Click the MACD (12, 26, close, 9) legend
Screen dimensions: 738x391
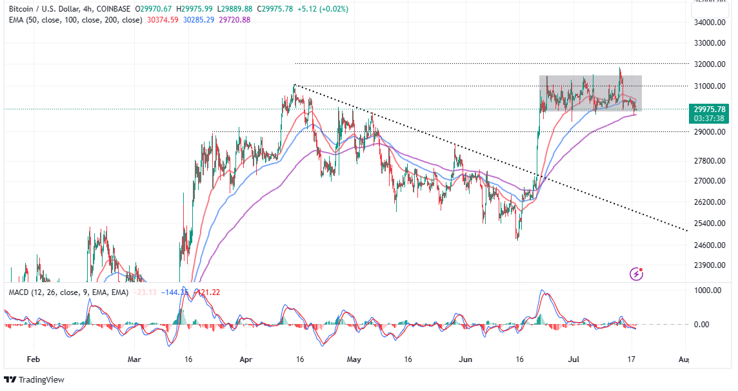[64, 292]
